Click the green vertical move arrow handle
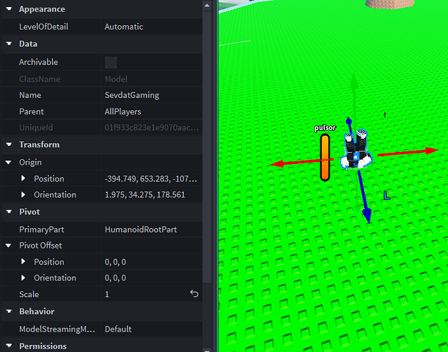 pos(354,80)
